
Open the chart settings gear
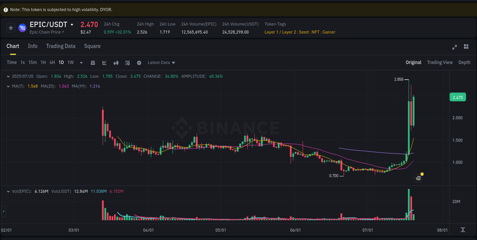139,62
